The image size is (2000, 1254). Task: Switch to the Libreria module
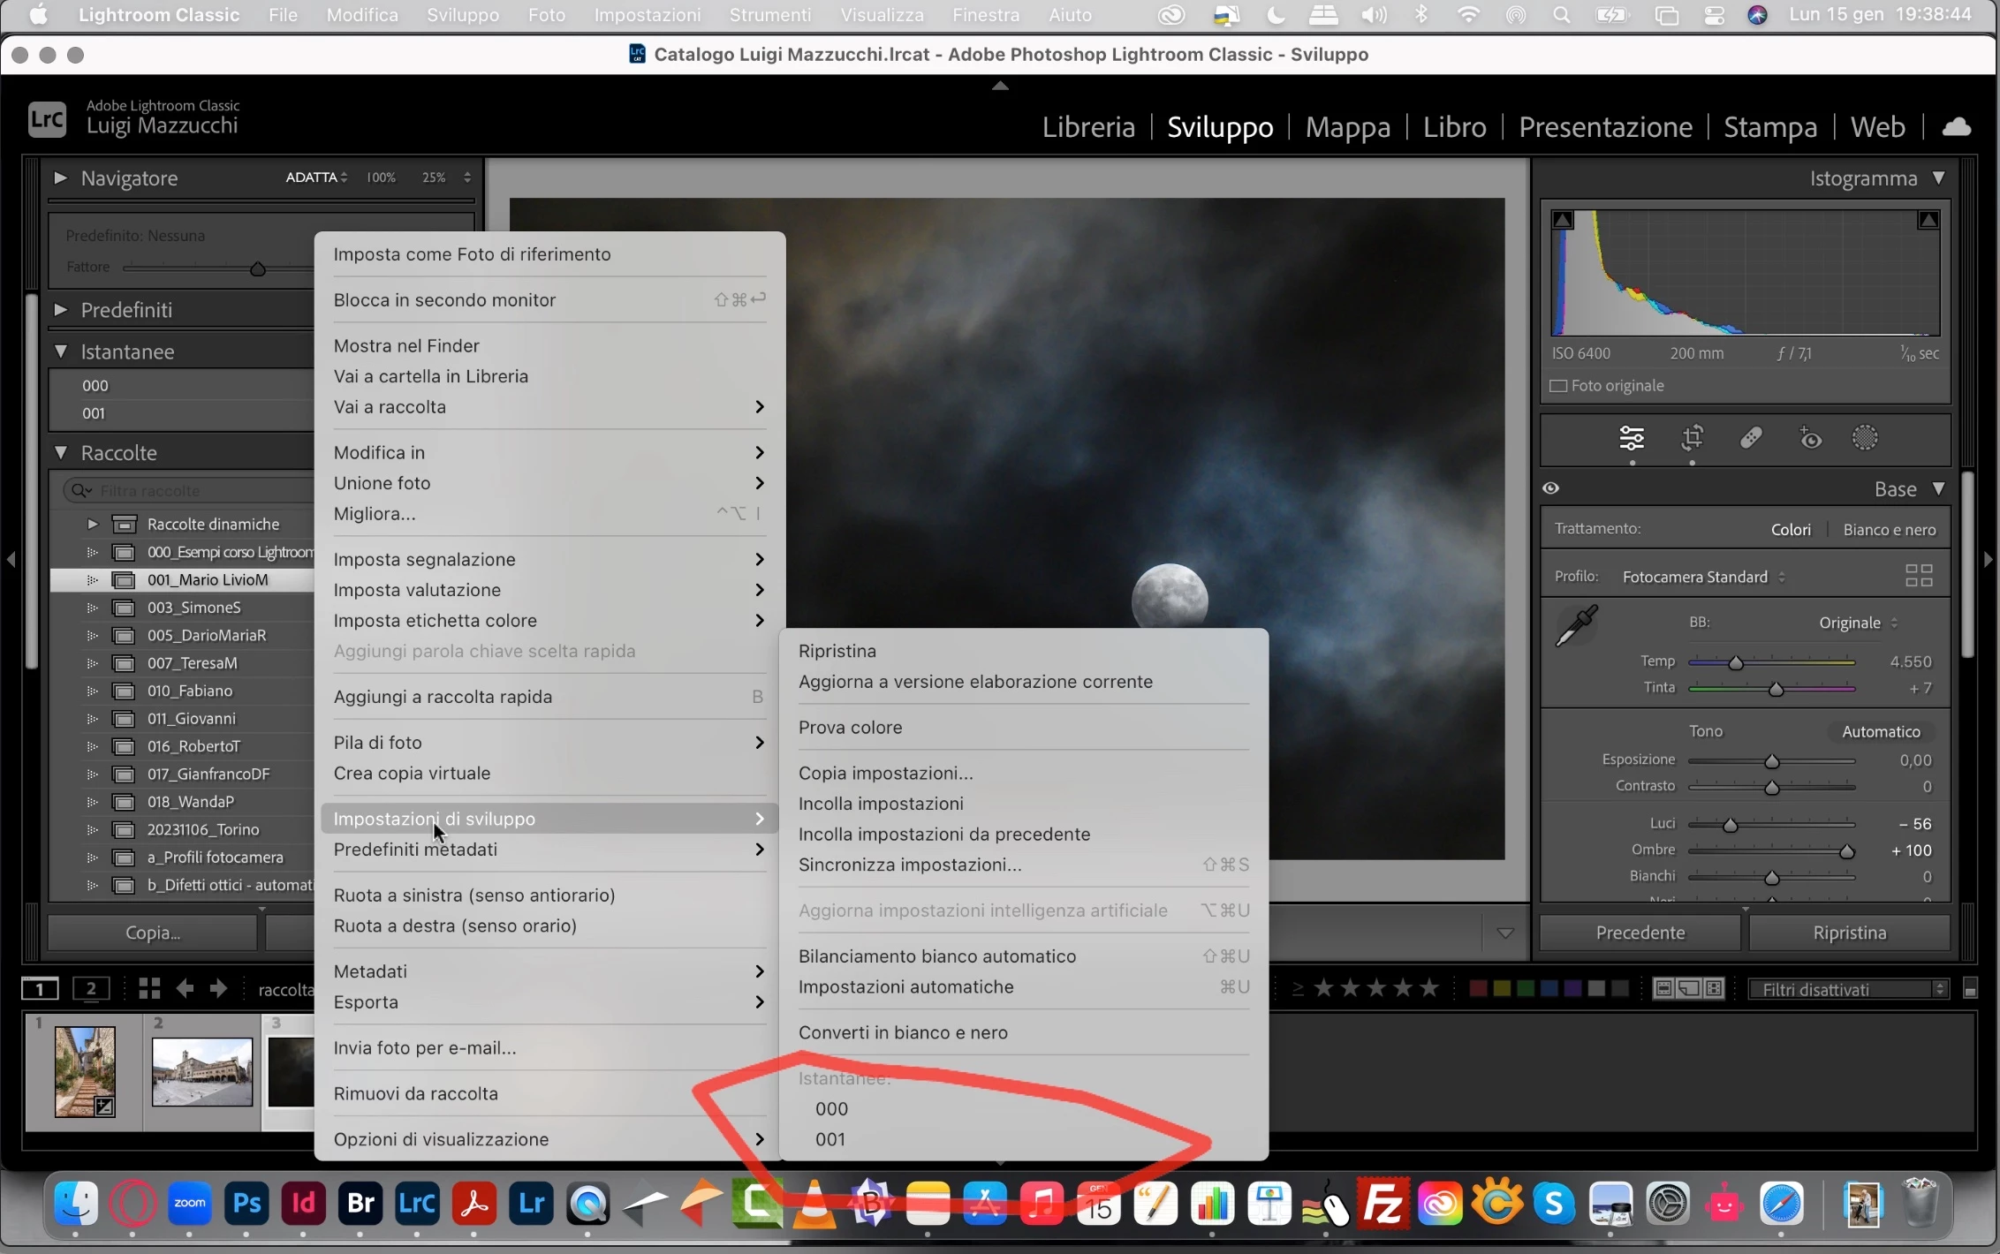click(1087, 127)
